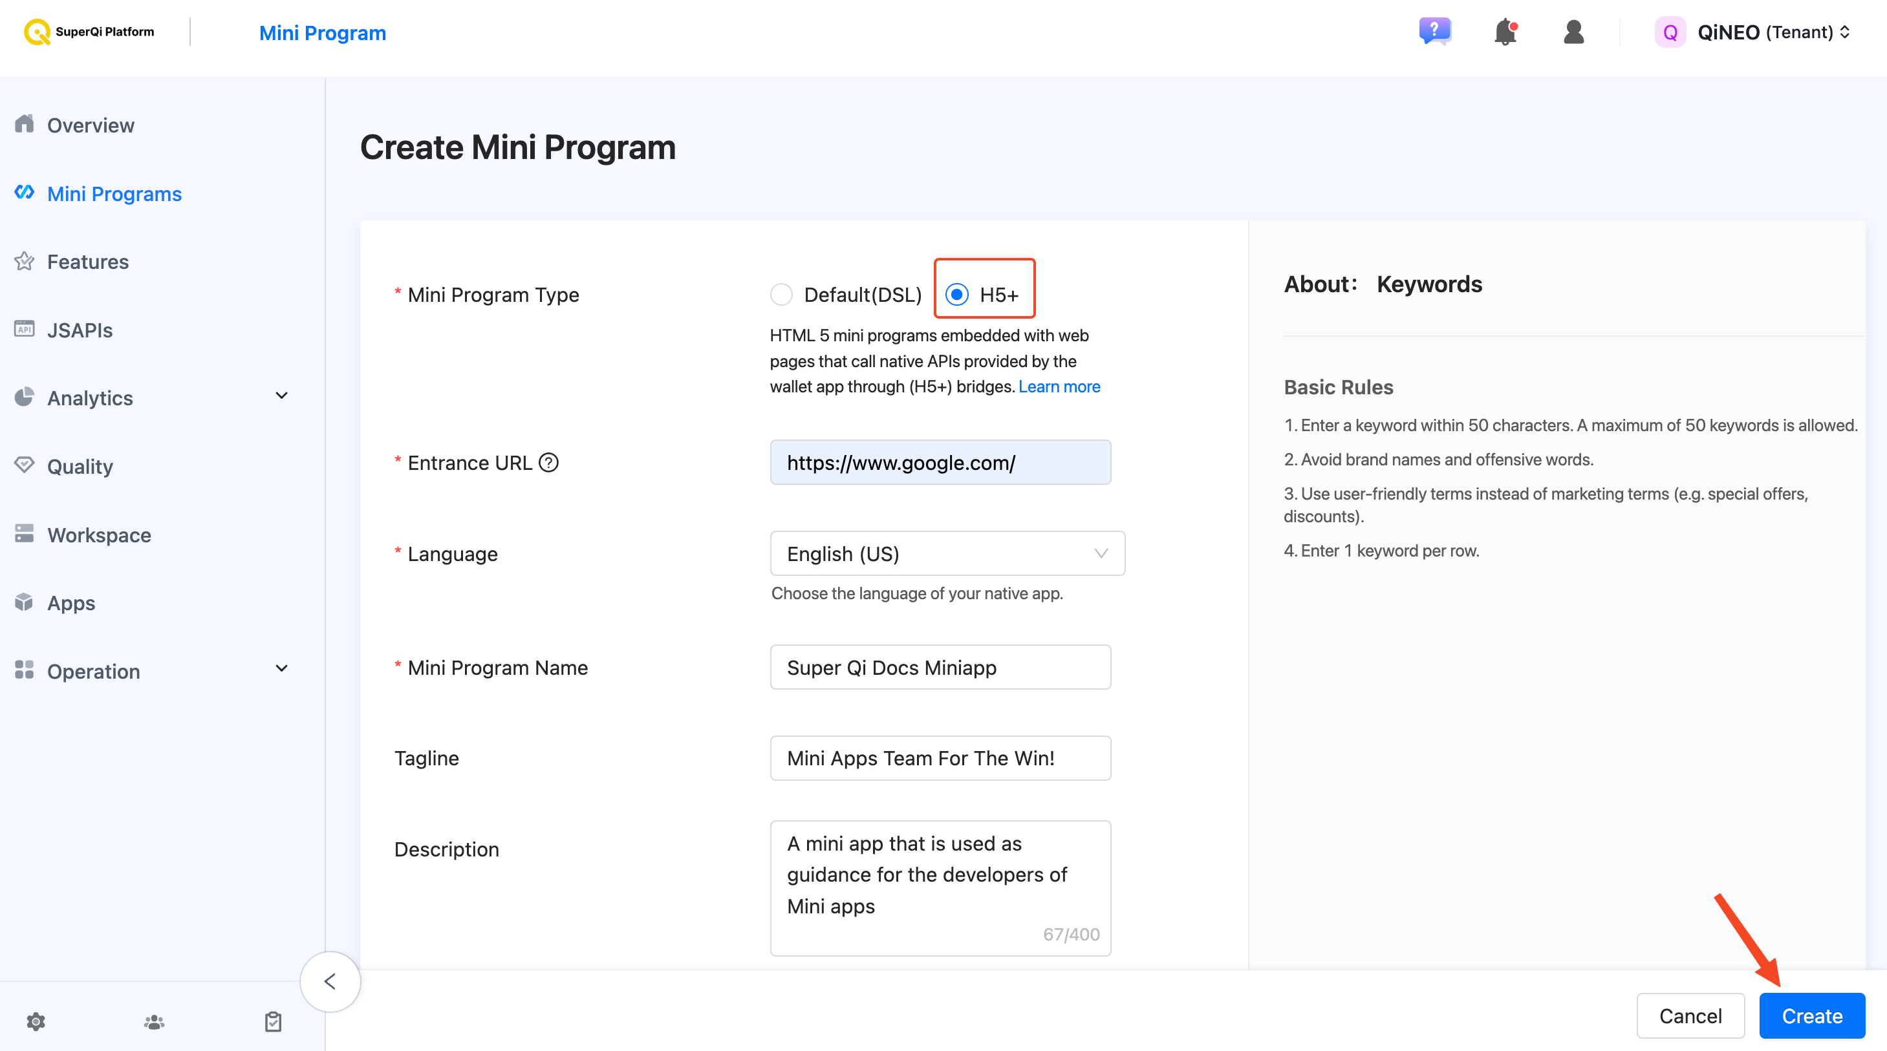Click the Analytics pie chart icon
The width and height of the screenshot is (1887, 1051).
[x=24, y=397]
